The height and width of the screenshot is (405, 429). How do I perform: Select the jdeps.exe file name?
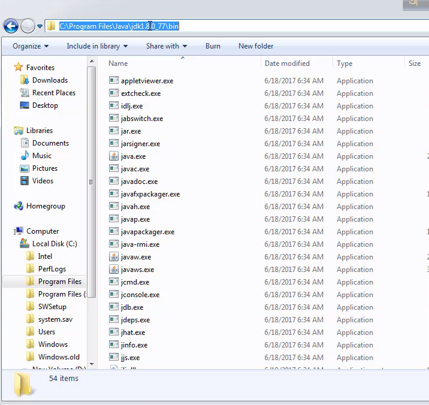tap(135, 320)
